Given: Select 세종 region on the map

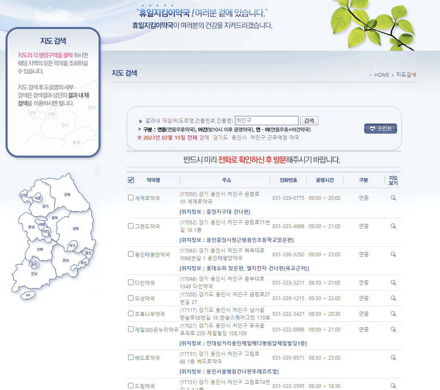Looking at the screenshot, I should coord(42,224).
